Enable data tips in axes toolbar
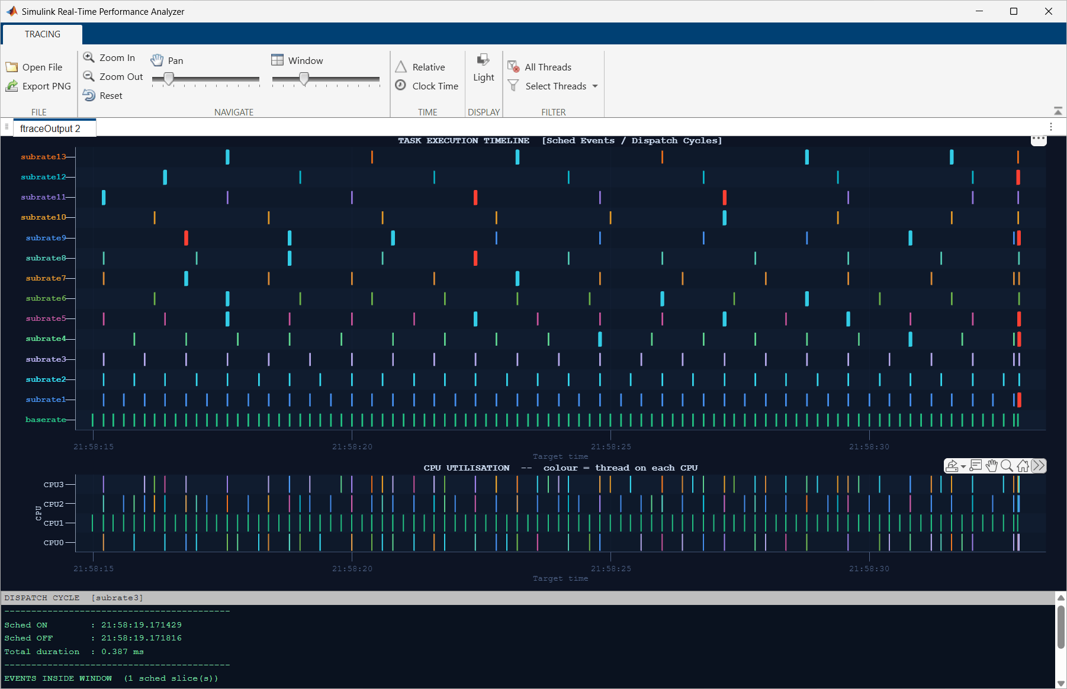Viewport: 1067px width, 689px height. 976,466
